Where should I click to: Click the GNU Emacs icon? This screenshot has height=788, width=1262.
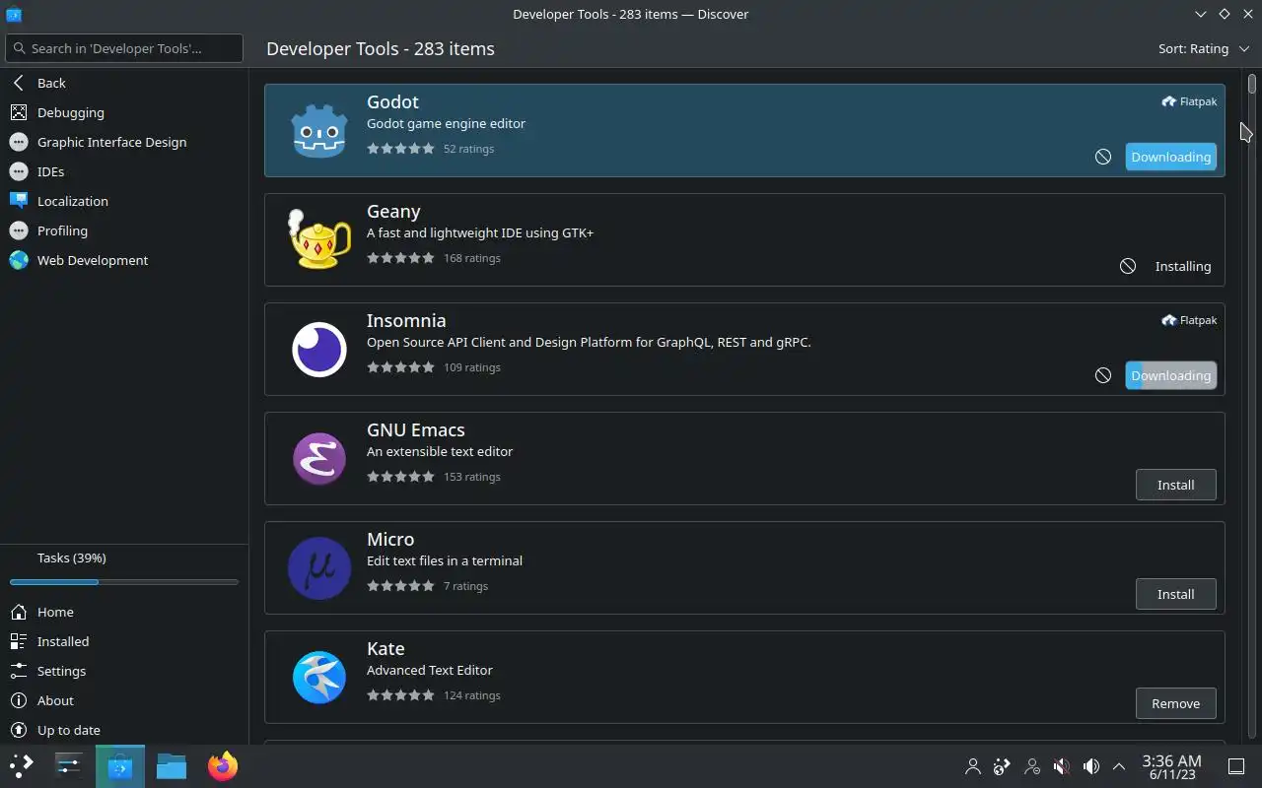[319, 458]
